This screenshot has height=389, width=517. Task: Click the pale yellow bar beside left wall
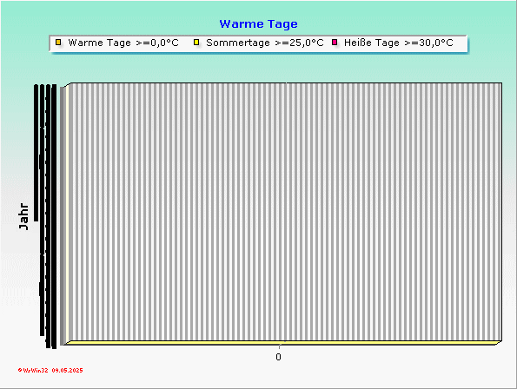click(x=68, y=214)
